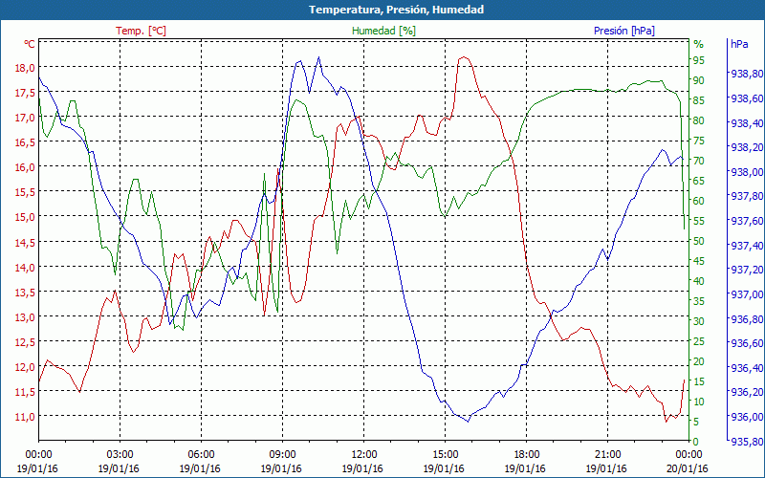Image resolution: width=765 pixels, height=478 pixels.
Task: Click the '85' humidity axis value
Action: point(699,100)
